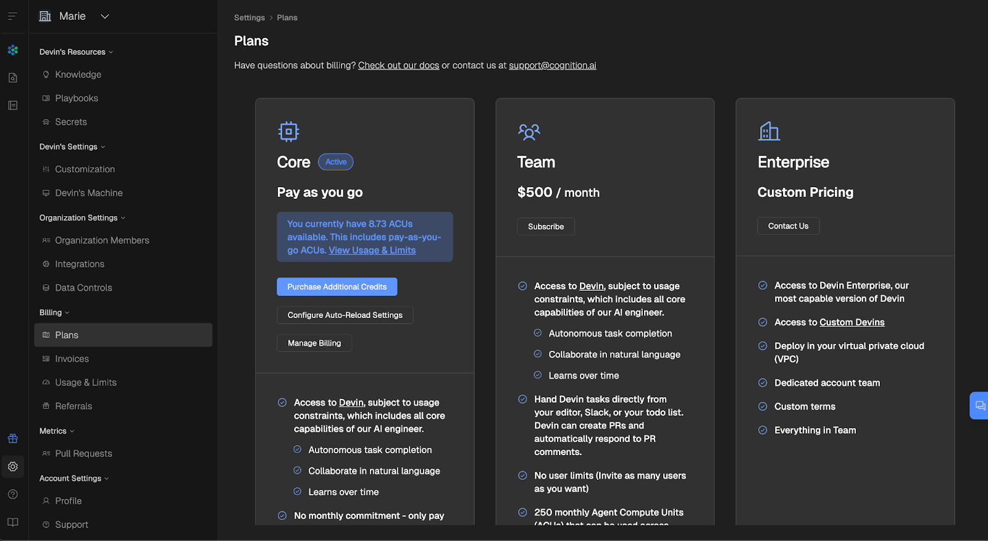988x541 pixels.
Task: Click Purchase Additional Credits button
Action: pyautogui.click(x=337, y=287)
